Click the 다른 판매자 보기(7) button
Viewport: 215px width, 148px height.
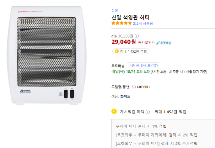click(x=143, y=65)
